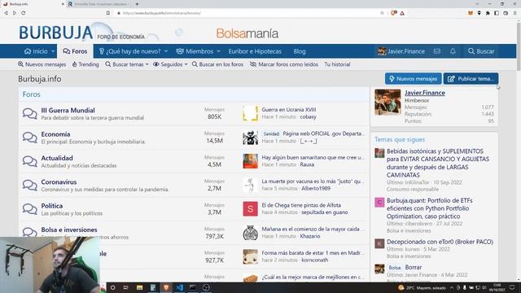Open the Brave shields icon in the address bar
The image size is (521, 293).
click(393, 13)
